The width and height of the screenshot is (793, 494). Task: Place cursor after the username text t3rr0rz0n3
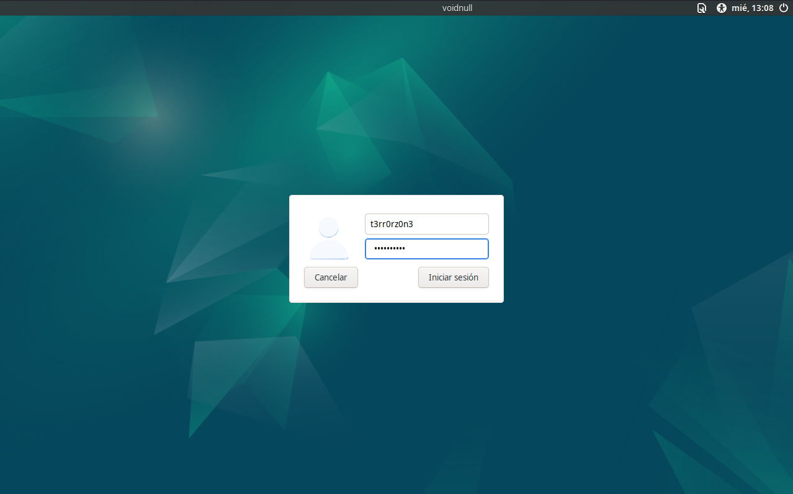point(414,224)
